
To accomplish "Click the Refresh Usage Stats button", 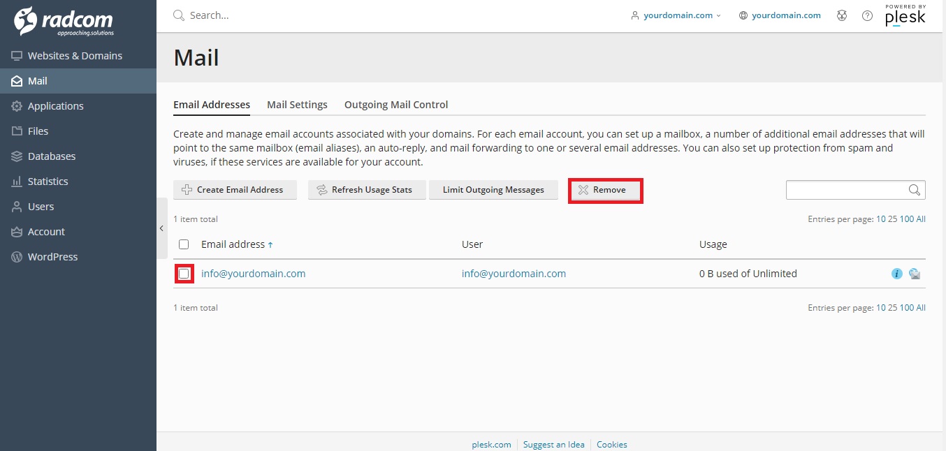I will [367, 190].
